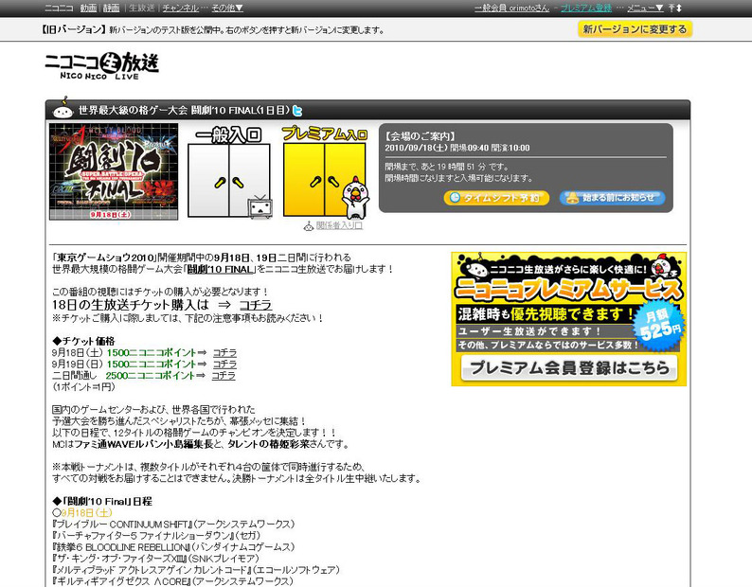The height and width of the screenshot is (587, 752).
Task: Open the 関係者入り口 link
Action: pyautogui.click(x=339, y=225)
